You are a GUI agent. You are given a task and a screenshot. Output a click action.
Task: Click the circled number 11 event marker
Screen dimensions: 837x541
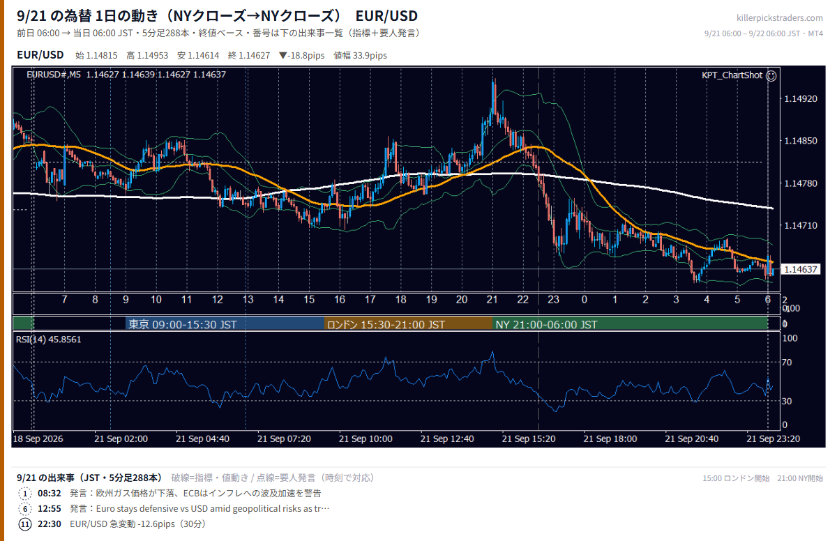coord(25,524)
